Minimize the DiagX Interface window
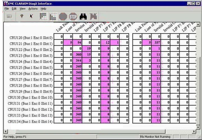 tap(189, 4)
